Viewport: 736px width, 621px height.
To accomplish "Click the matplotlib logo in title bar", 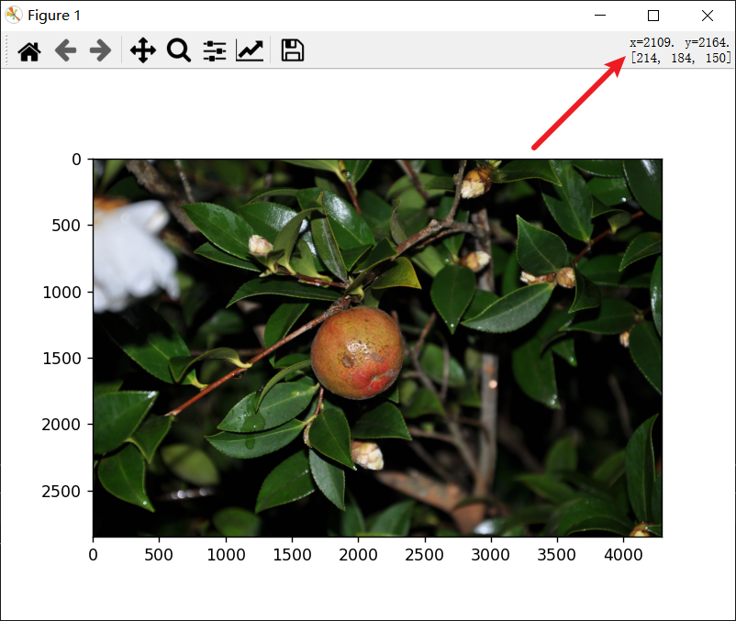I will pyautogui.click(x=13, y=15).
